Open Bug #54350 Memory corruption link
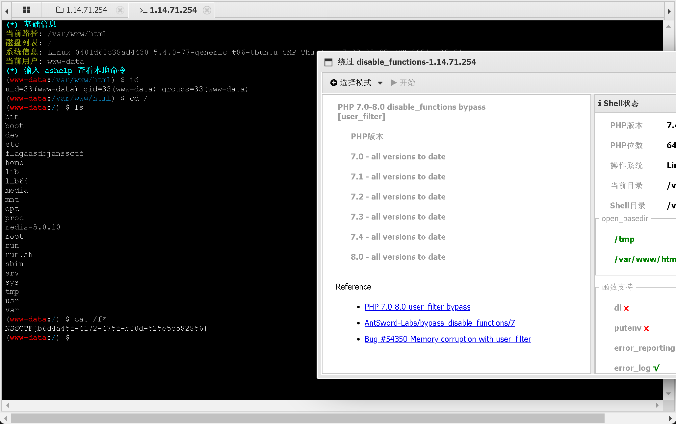The width and height of the screenshot is (676, 424). point(448,339)
